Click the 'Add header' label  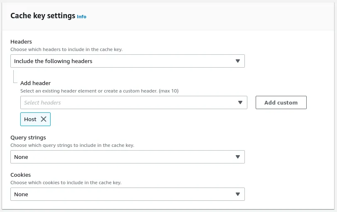pyautogui.click(x=35, y=83)
